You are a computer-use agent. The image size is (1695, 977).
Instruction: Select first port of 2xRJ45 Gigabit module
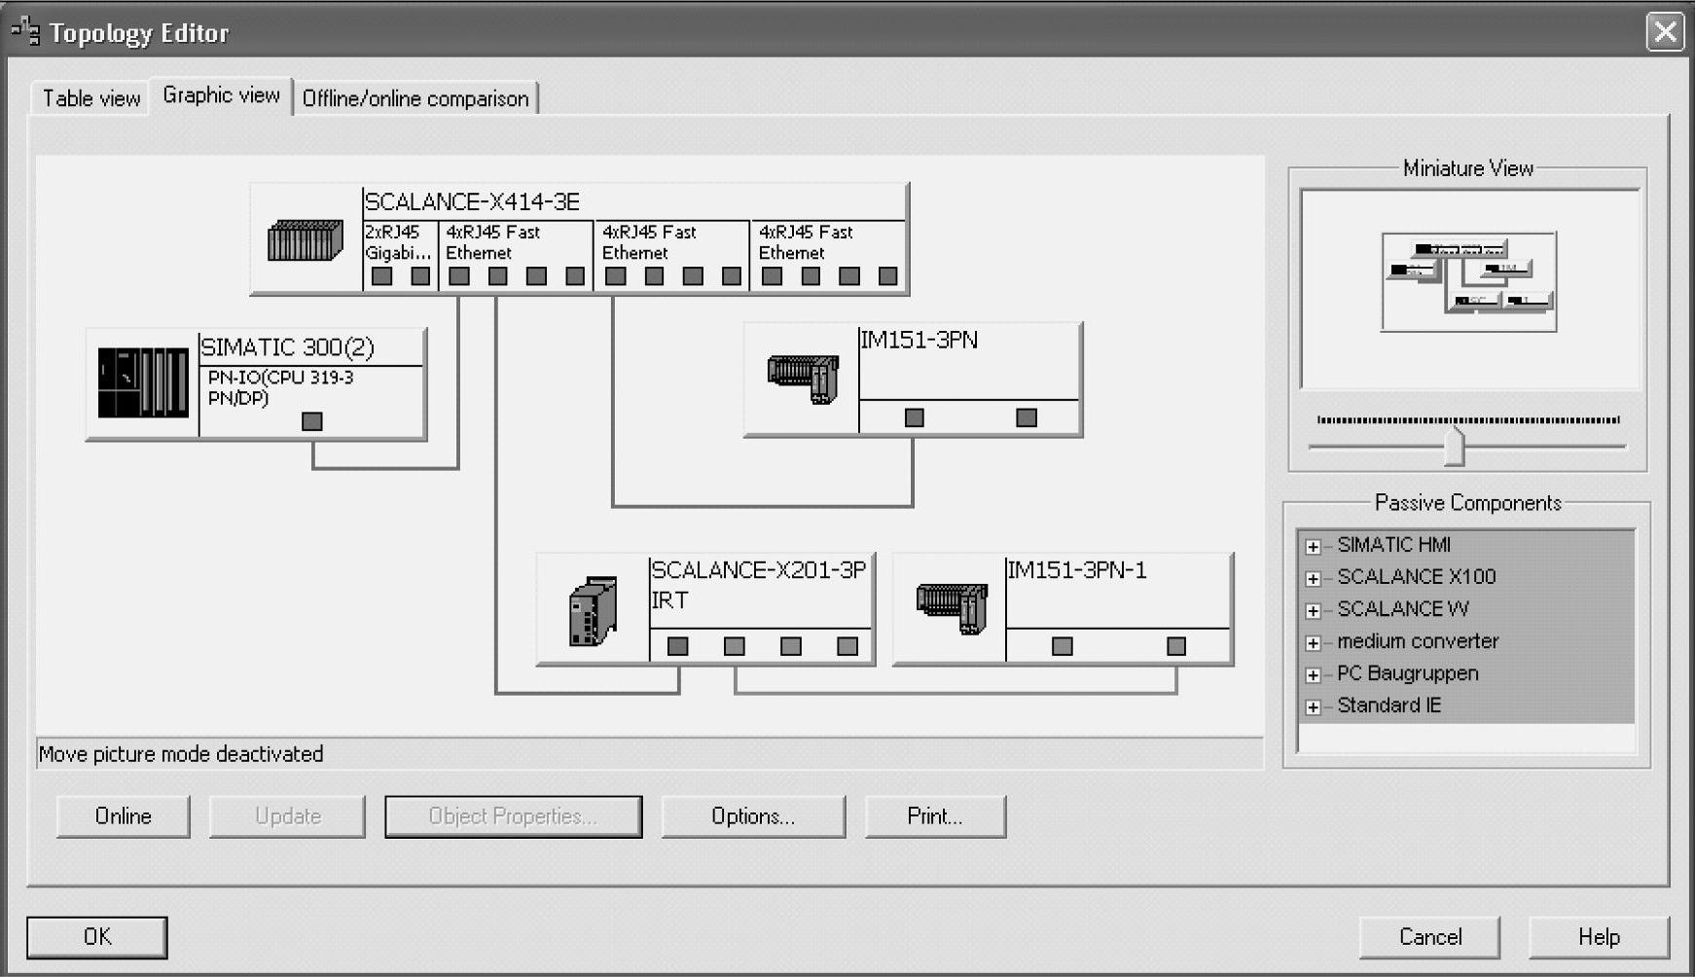click(382, 276)
